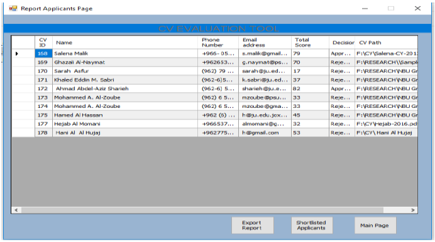This screenshot has width=435, height=242.
Task: Select email s.malik@gmail cell
Action: (x=265, y=53)
